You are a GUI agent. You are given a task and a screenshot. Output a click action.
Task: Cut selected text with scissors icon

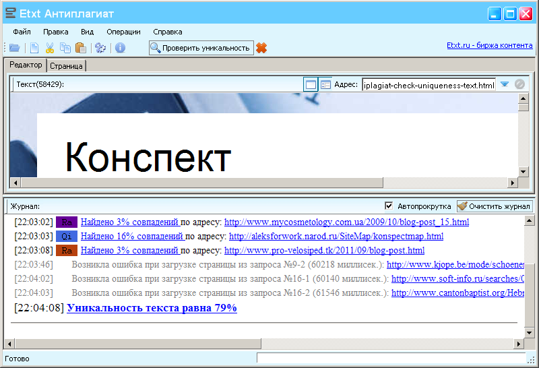pyautogui.click(x=50, y=48)
